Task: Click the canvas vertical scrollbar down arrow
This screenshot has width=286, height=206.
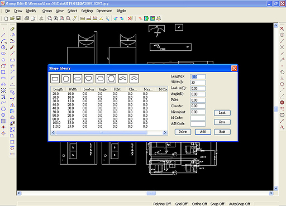Action: click(x=276, y=188)
